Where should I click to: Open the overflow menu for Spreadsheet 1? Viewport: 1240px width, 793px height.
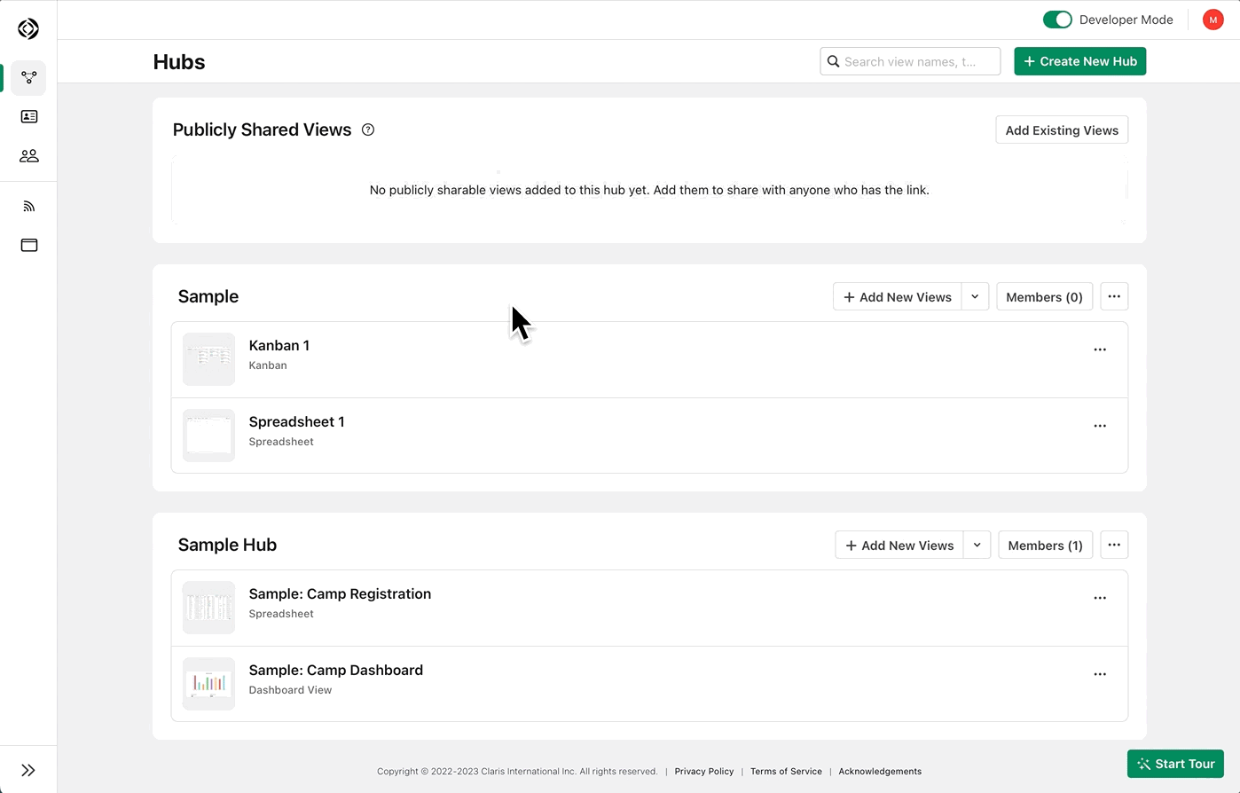click(1100, 425)
